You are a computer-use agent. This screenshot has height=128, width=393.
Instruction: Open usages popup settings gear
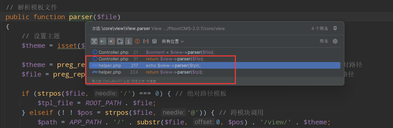[x=335, y=41]
